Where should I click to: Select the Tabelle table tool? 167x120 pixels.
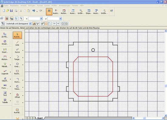pos(5,101)
